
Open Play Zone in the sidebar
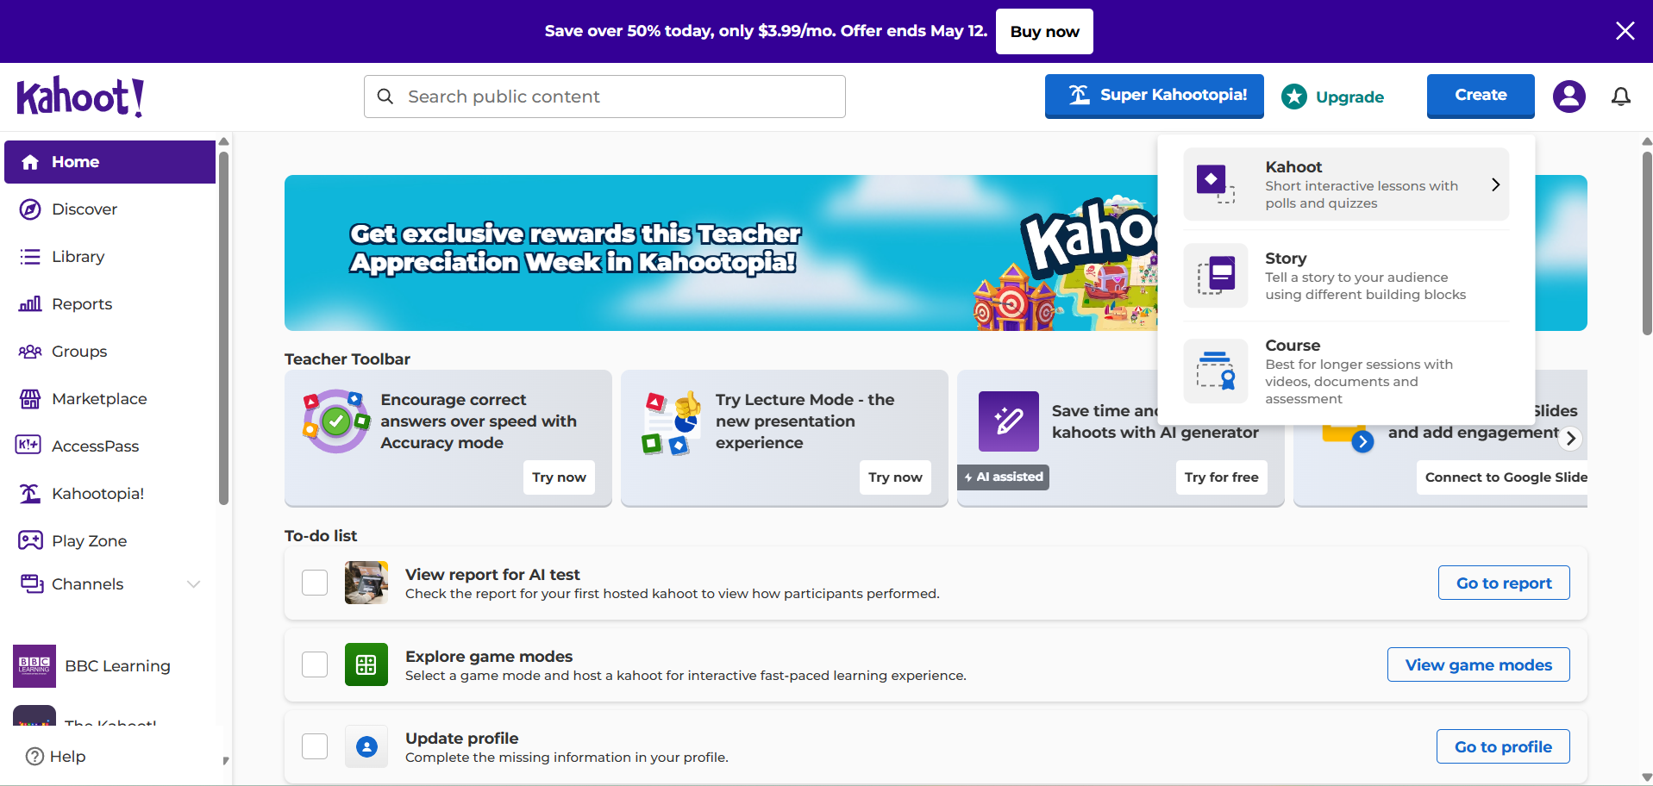89,541
